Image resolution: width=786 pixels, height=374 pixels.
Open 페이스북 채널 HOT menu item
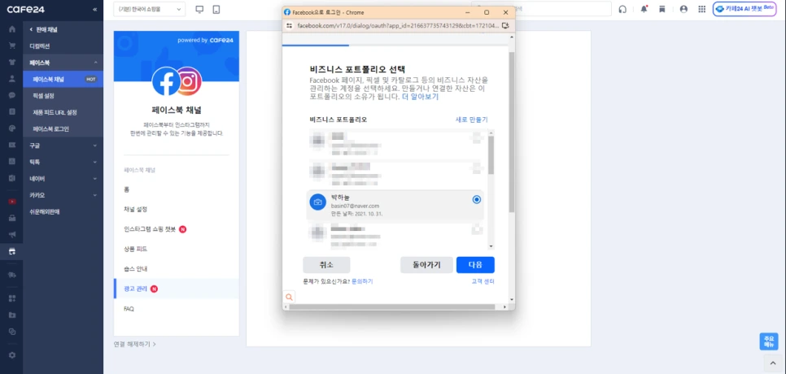tap(63, 79)
